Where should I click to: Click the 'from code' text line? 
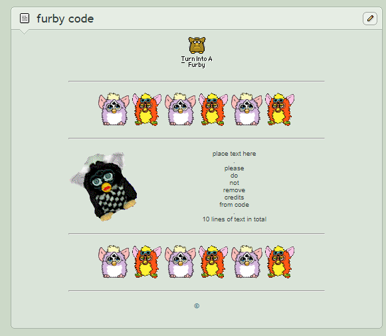[x=234, y=205]
